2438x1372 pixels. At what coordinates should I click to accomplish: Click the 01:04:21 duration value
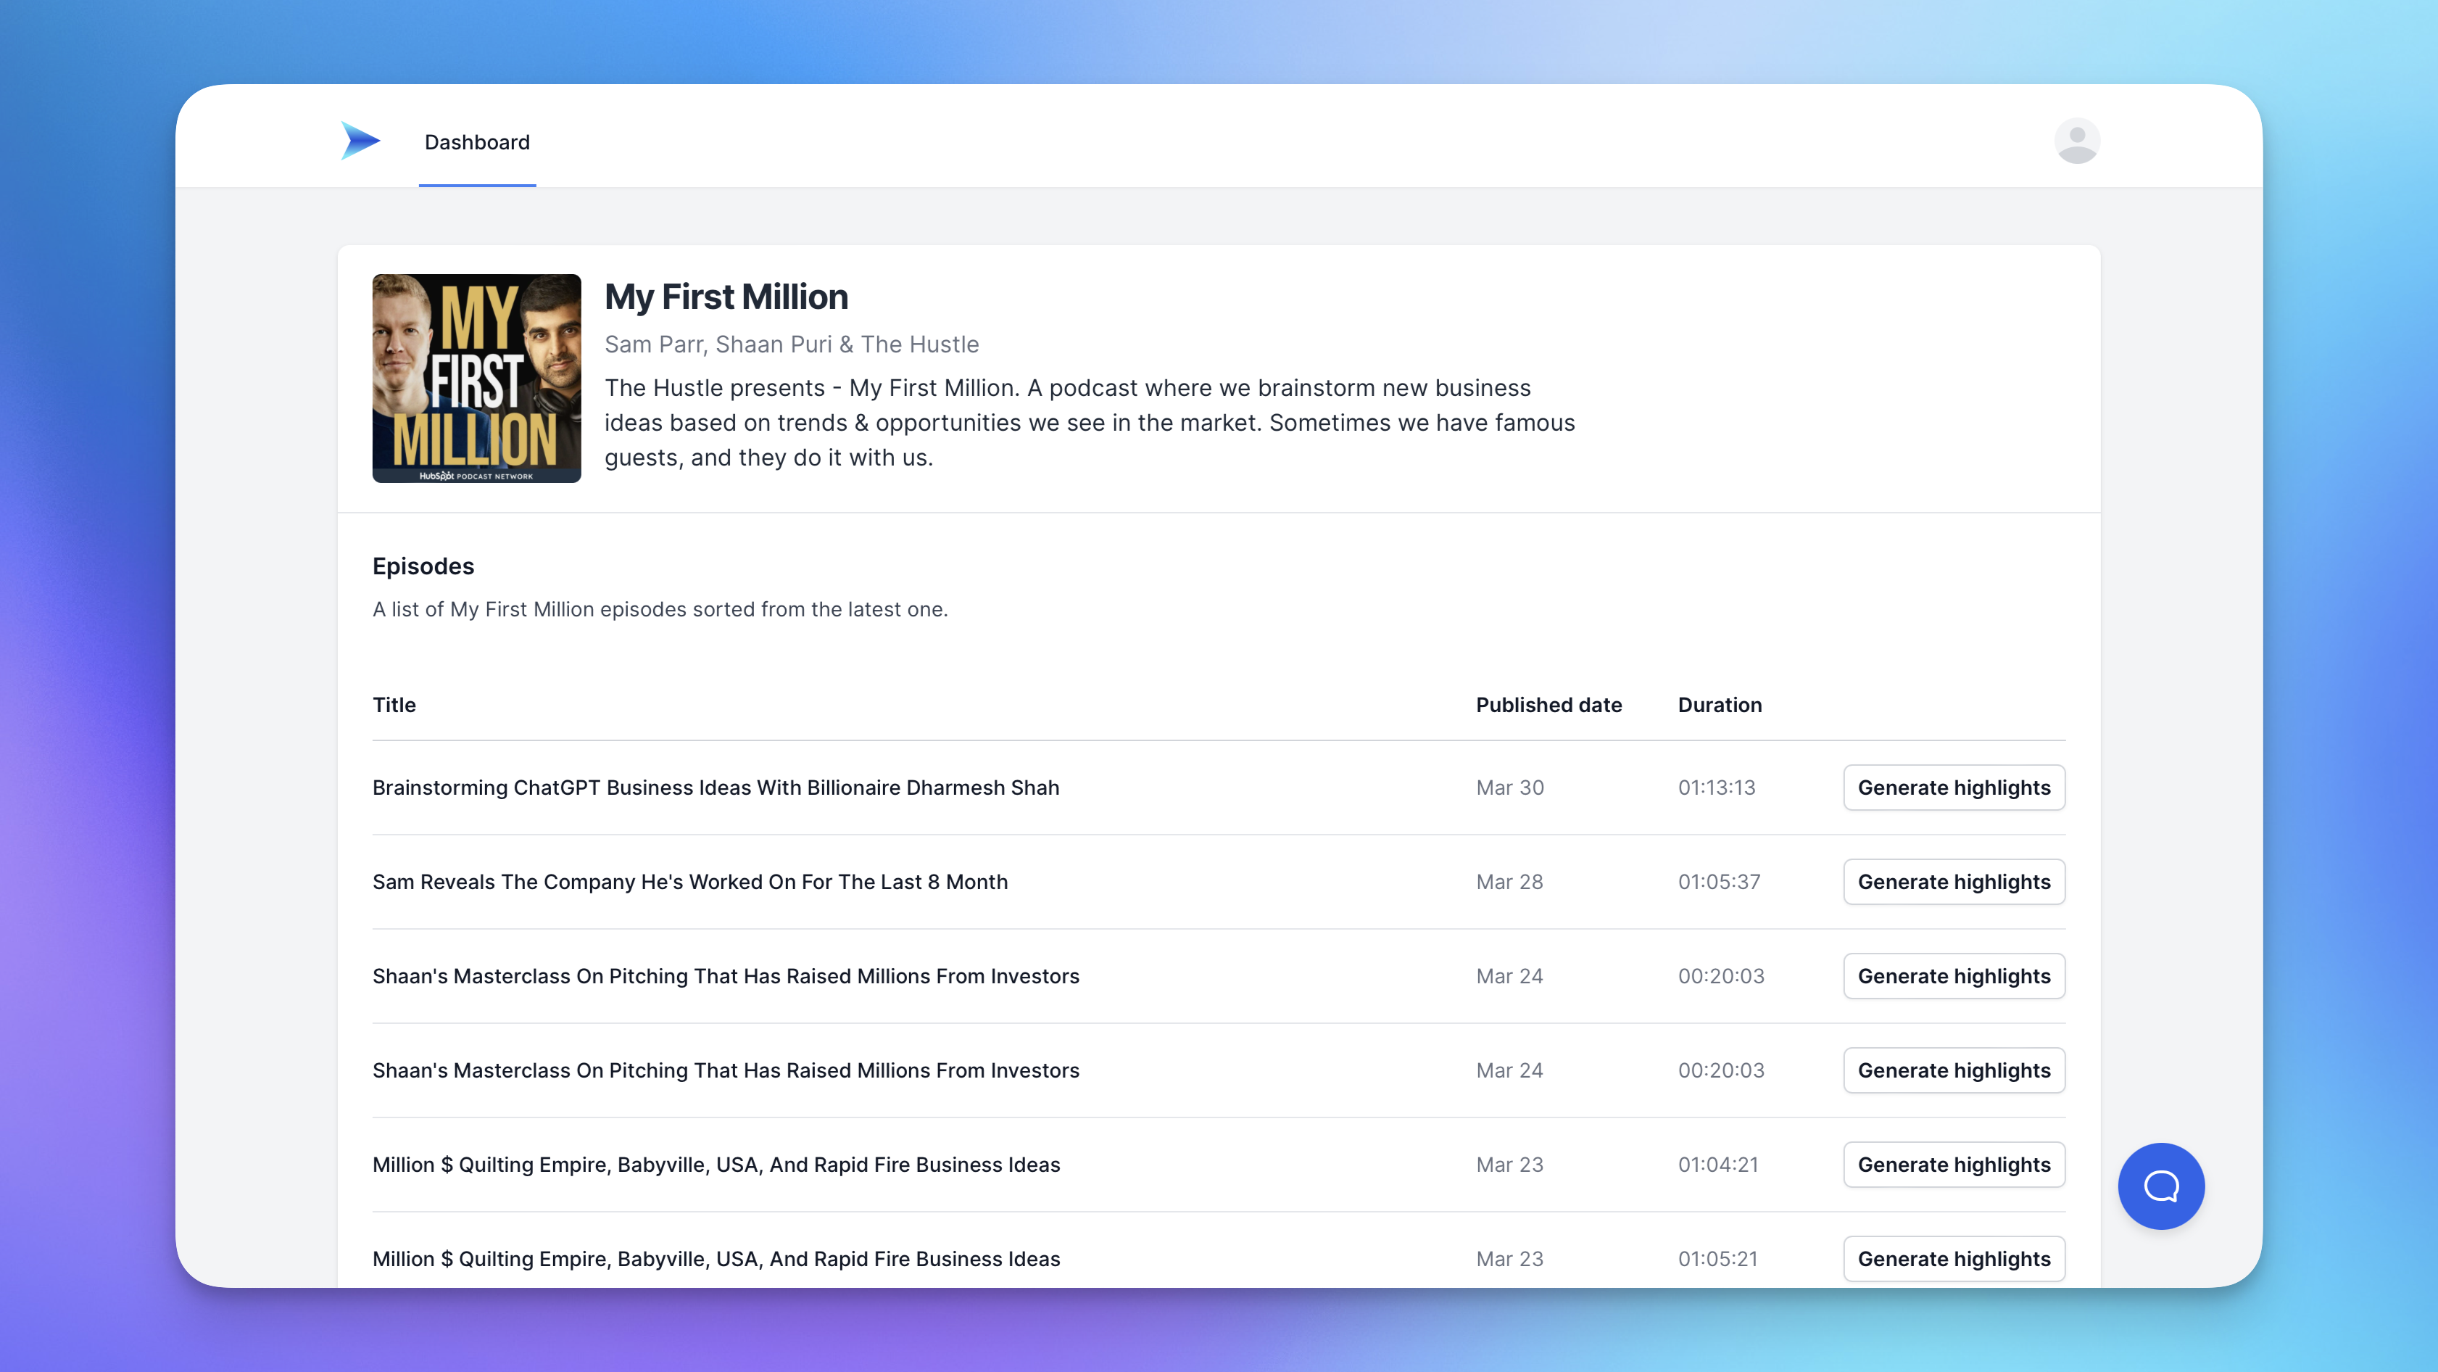1718,1165
